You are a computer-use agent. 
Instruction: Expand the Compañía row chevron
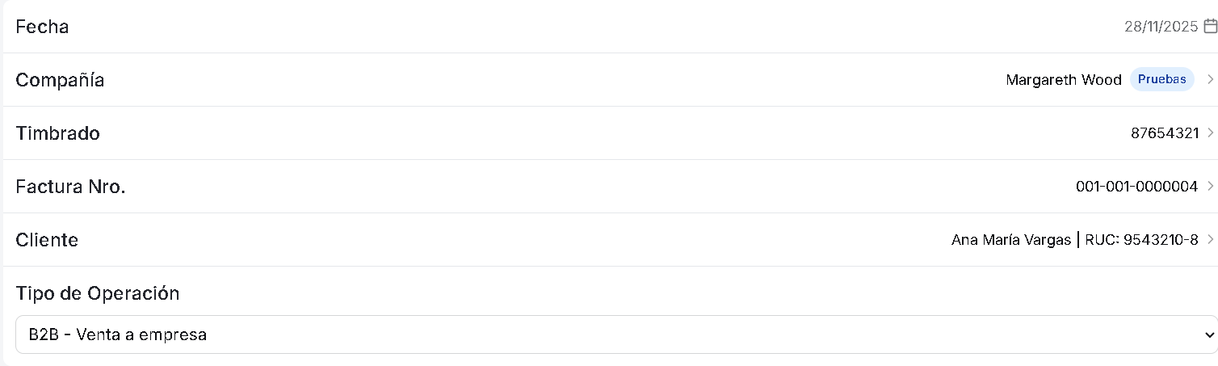[x=1210, y=79]
